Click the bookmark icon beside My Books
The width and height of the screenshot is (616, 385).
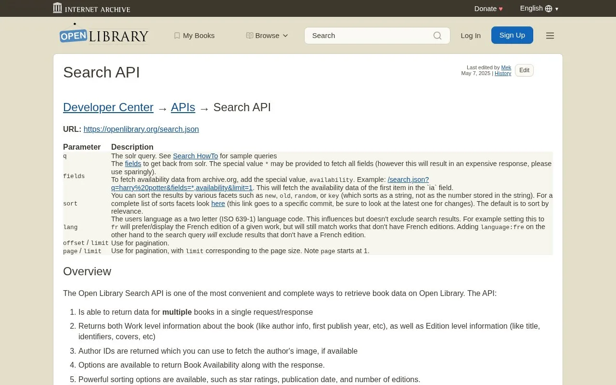(x=177, y=36)
